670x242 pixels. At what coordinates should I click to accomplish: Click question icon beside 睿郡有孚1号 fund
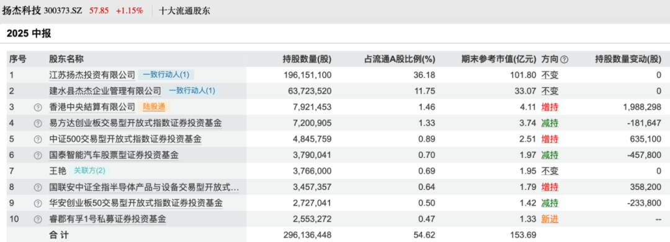(38, 220)
